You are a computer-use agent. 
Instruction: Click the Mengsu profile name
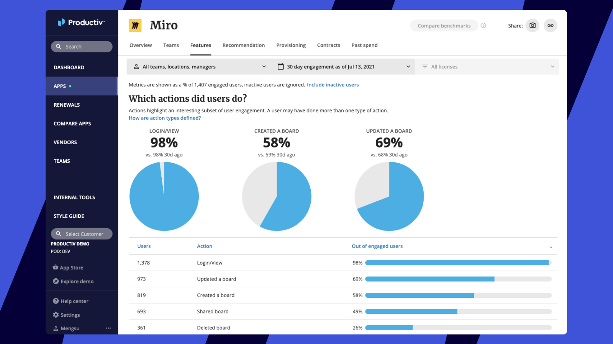(70, 328)
